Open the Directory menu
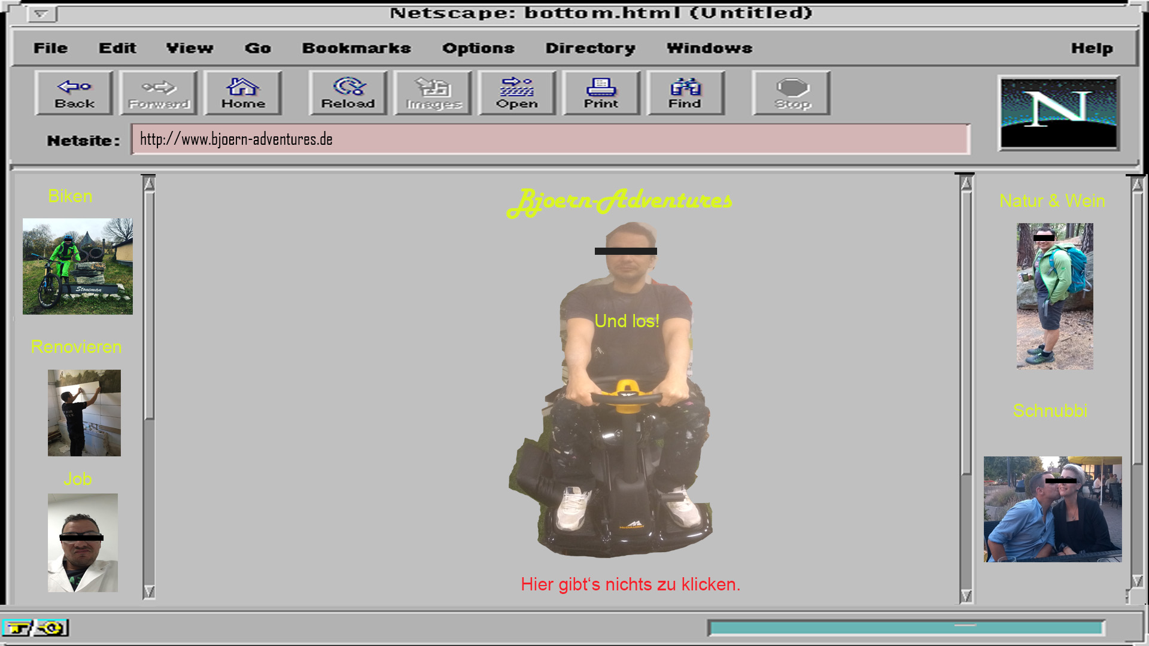The height and width of the screenshot is (646, 1149). click(x=590, y=48)
